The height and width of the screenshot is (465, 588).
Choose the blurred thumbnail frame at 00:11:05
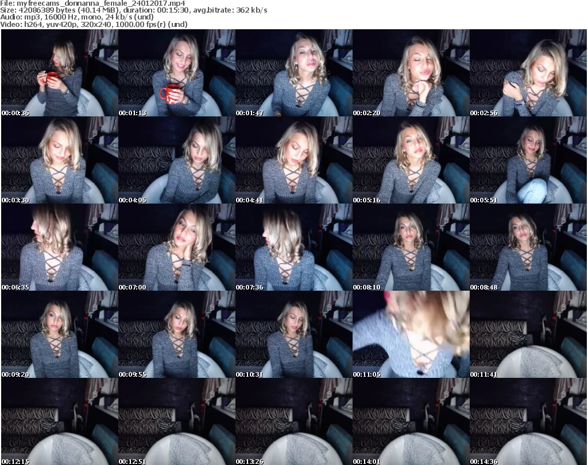pyautogui.click(x=411, y=334)
